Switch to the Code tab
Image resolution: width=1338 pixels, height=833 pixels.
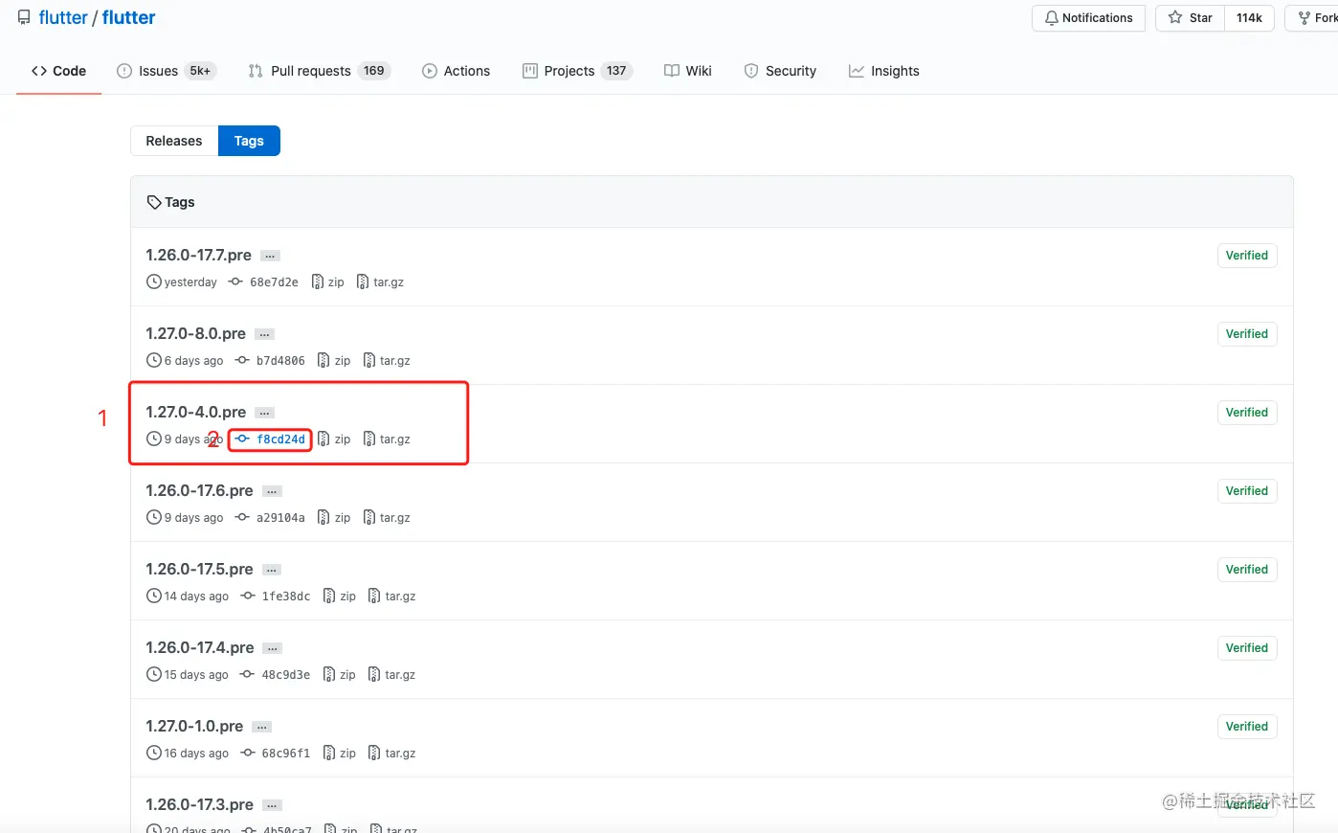pyautogui.click(x=58, y=71)
